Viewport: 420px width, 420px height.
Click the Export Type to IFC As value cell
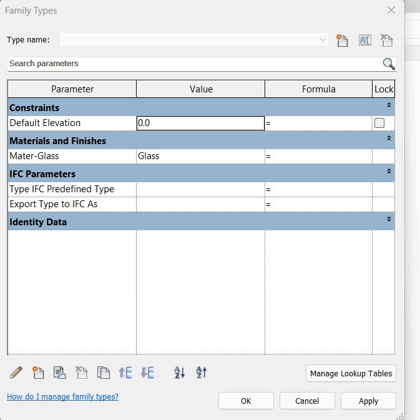tap(200, 204)
